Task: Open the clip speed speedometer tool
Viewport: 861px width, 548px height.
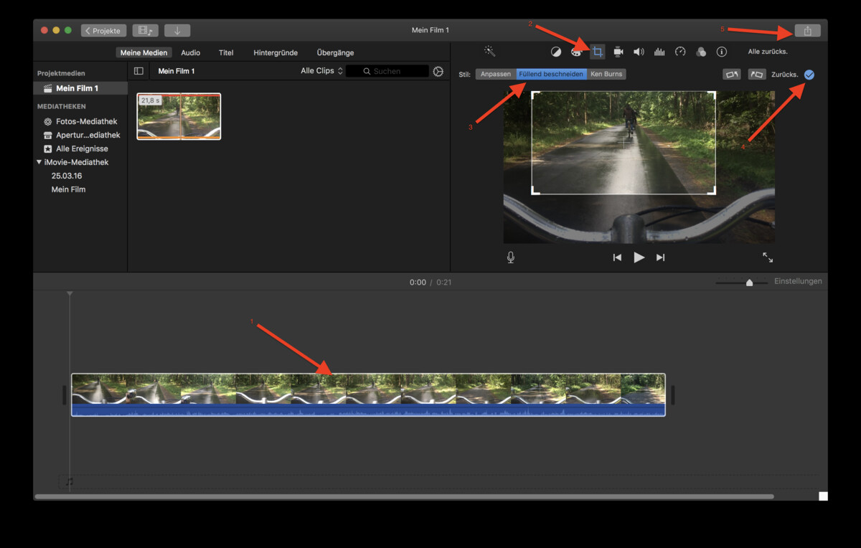Action: click(x=679, y=51)
